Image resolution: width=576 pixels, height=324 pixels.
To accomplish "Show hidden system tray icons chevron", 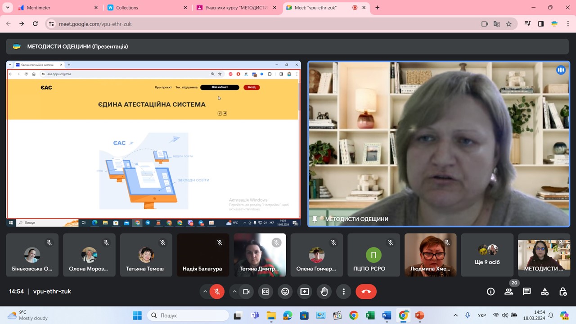I will [455, 315].
